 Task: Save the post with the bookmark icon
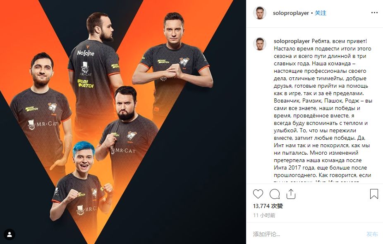coord(374,194)
